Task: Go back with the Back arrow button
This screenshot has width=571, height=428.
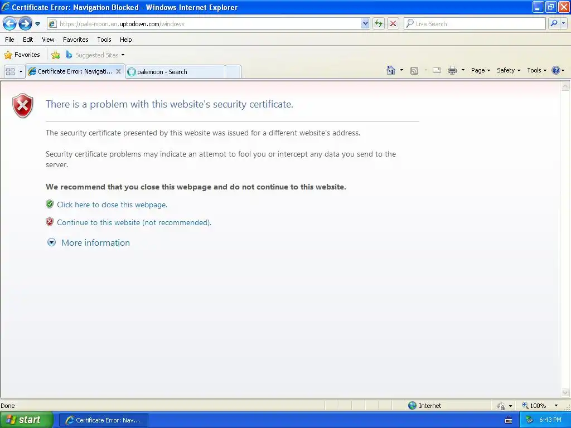Action: tap(10, 23)
